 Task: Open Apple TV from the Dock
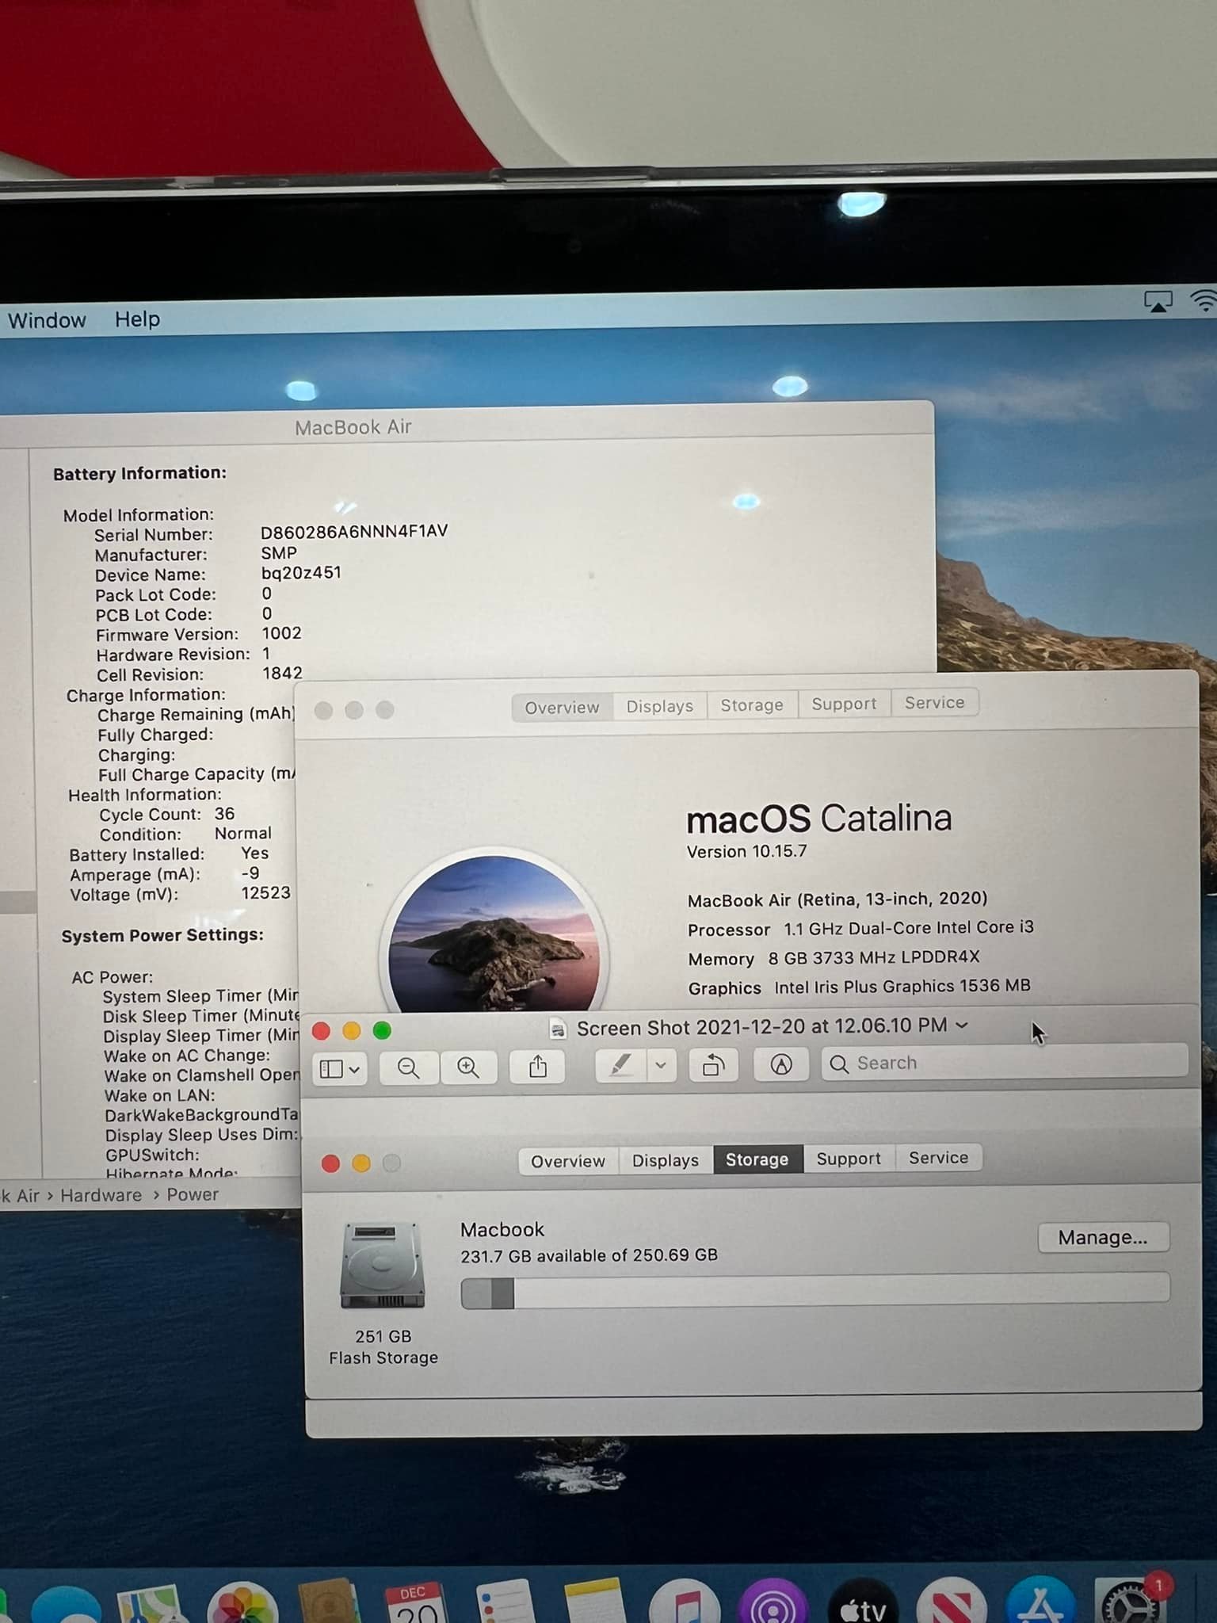863,1606
